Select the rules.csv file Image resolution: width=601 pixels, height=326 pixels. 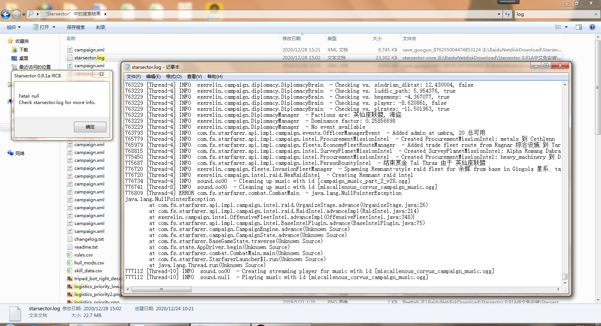(x=83, y=255)
